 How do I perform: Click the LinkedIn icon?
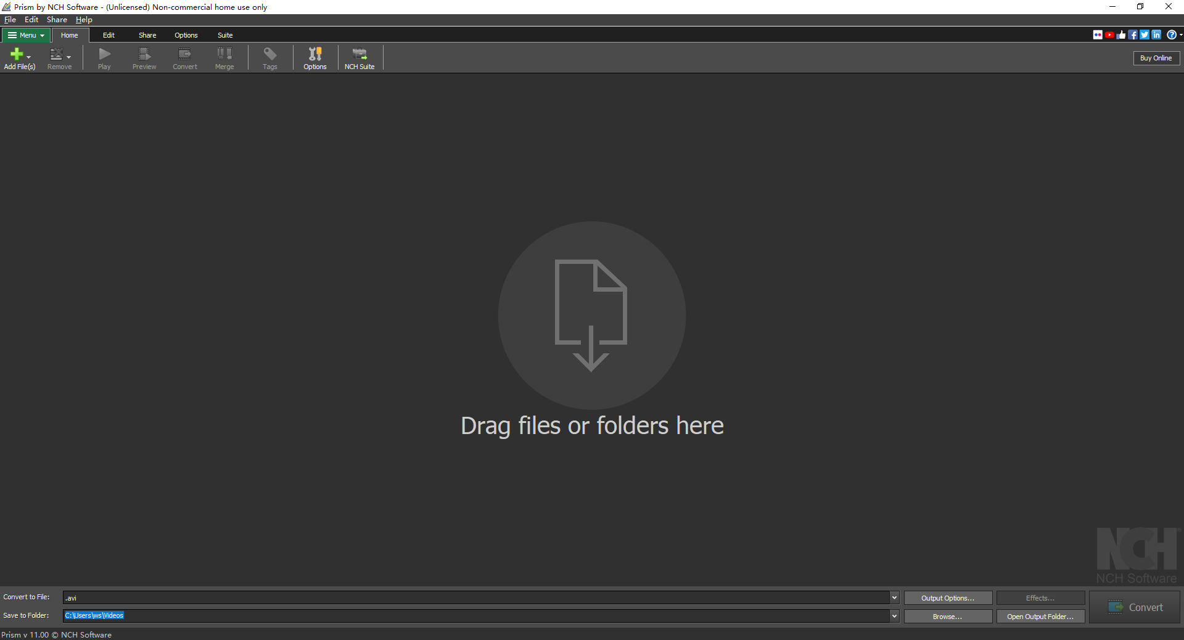click(1156, 35)
